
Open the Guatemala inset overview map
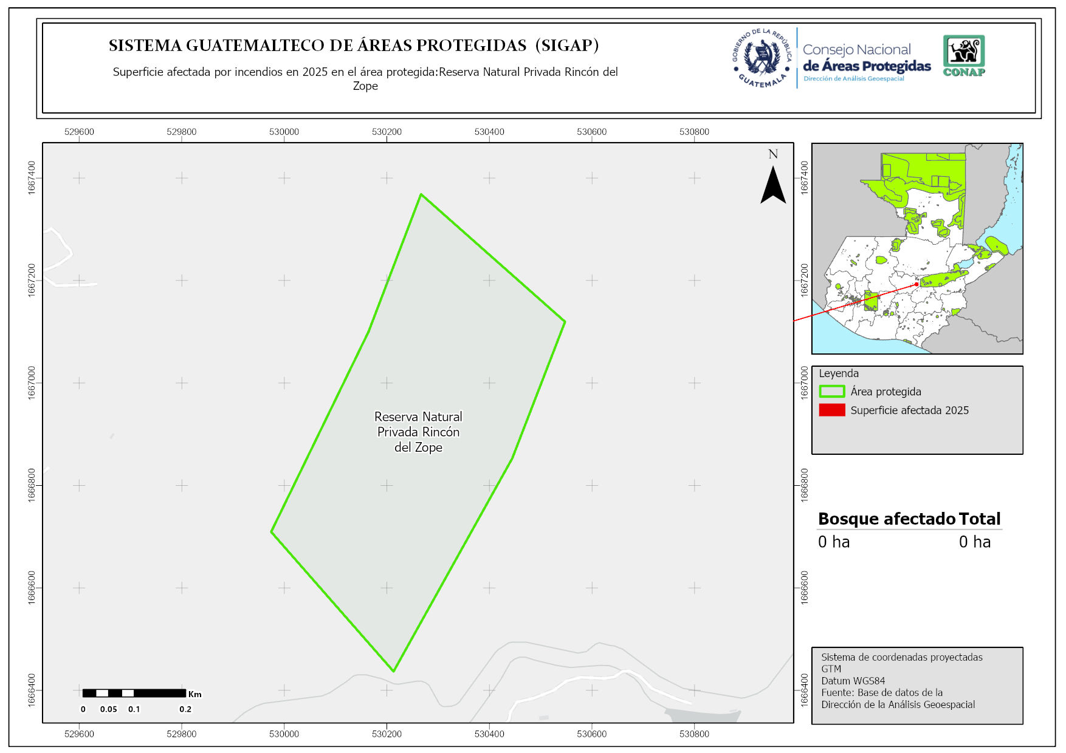tap(916, 248)
